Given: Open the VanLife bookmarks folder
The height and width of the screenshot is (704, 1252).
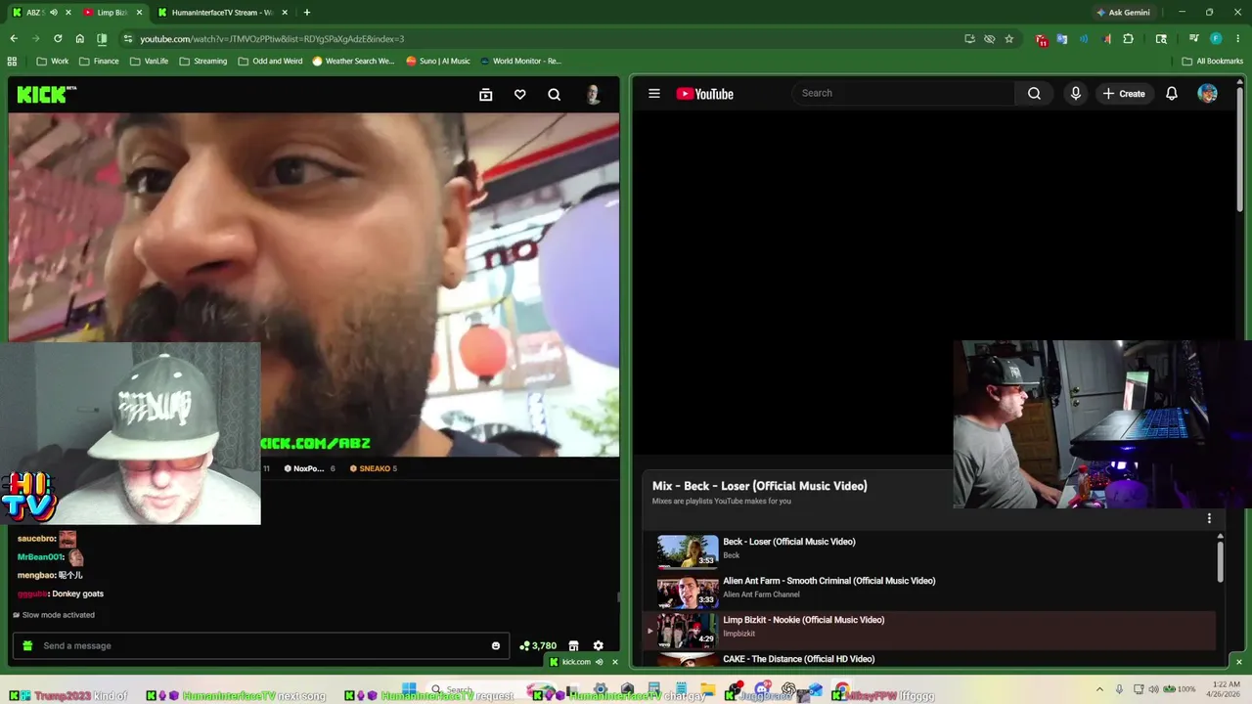Looking at the screenshot, I should (149, 61).
